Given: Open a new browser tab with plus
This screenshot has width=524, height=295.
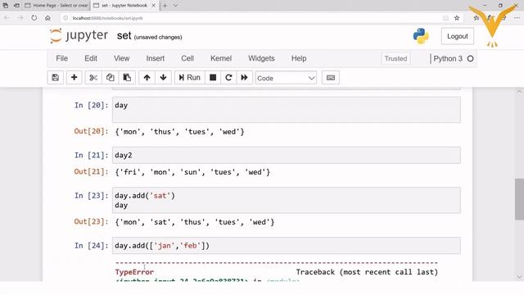Looking at the screenshot, I should coord(165,6).
